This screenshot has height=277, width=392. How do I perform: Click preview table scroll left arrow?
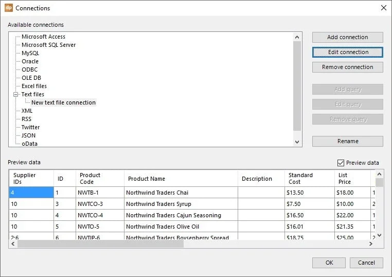13,244
